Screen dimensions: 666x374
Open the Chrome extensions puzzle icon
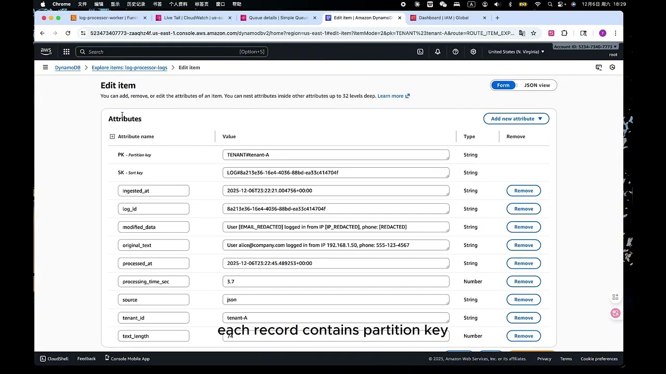pos(564,33)
